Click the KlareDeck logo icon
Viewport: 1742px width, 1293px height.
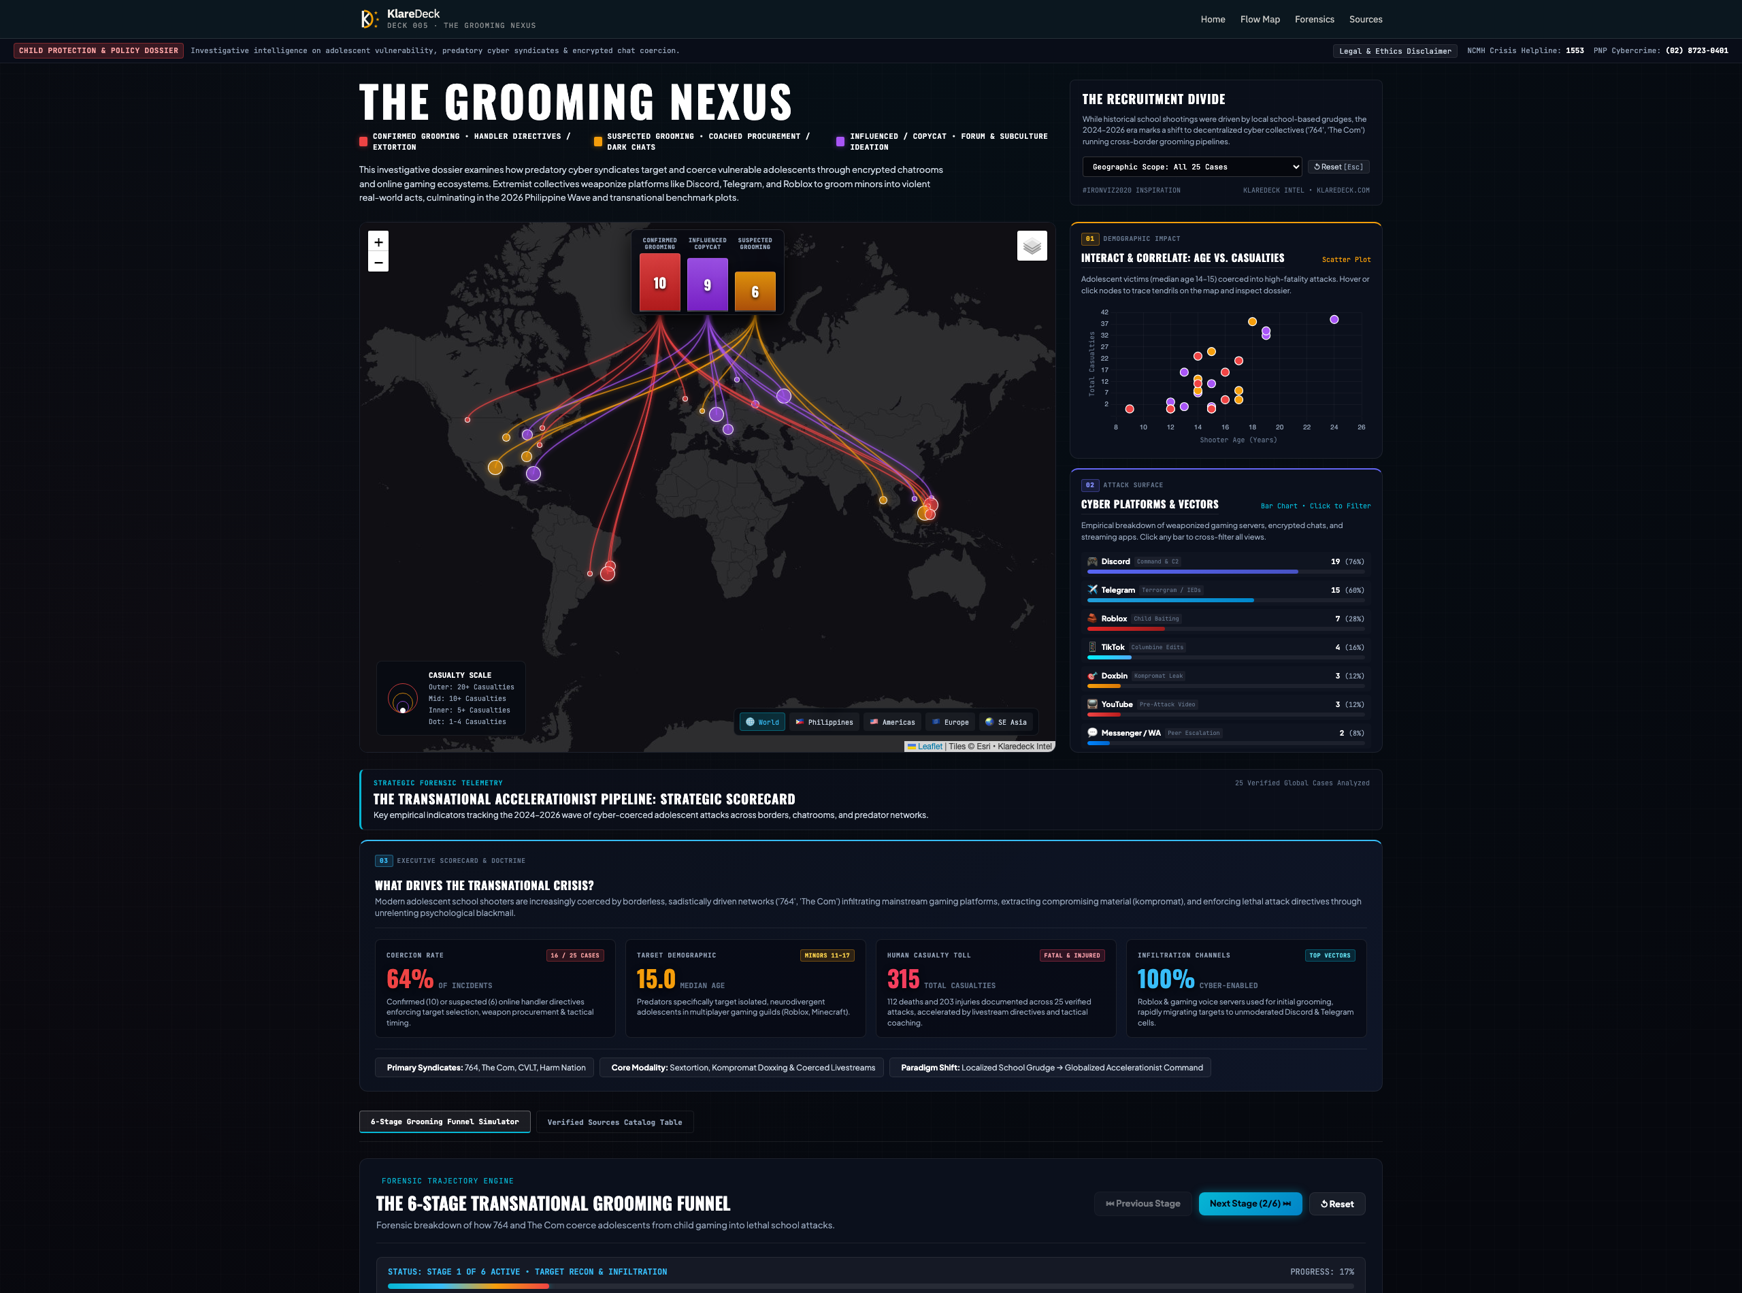(369, 19)
